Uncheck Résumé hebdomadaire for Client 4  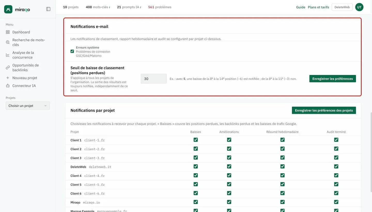pos(282,175)
